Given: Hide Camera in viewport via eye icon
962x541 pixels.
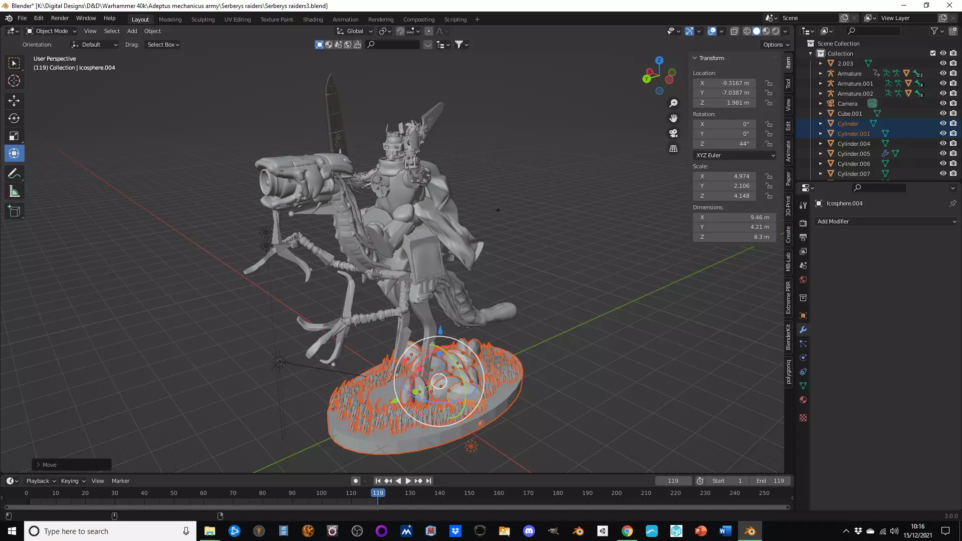Looking at the screenshot, I should (942, 103).
